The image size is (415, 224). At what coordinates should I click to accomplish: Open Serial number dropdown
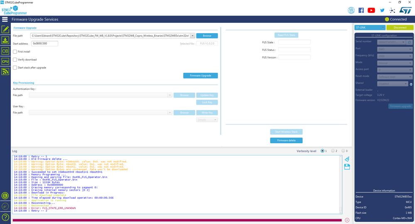click(391, 42)
